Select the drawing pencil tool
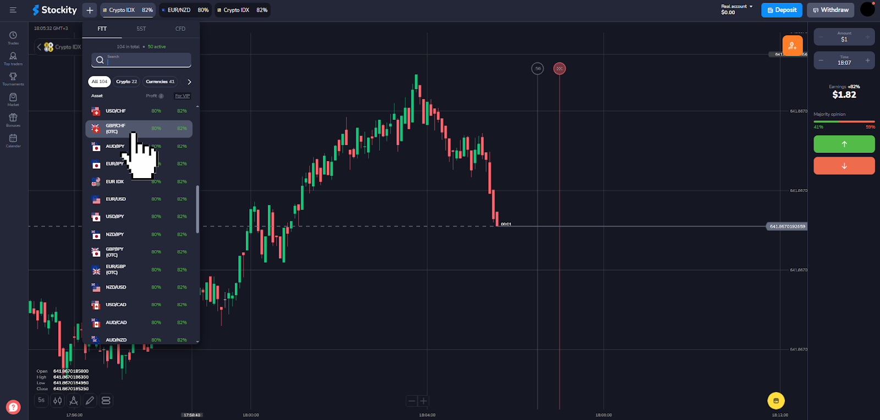Screen dimensions: 880x420 90,401
